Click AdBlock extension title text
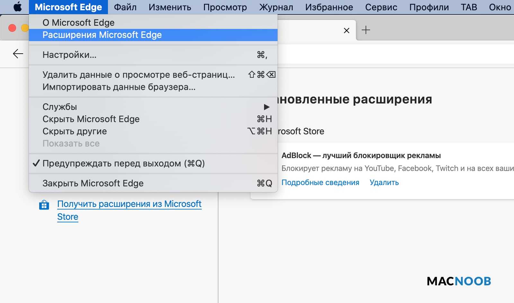Screen dimensions: 514x303 pos(361,156)
